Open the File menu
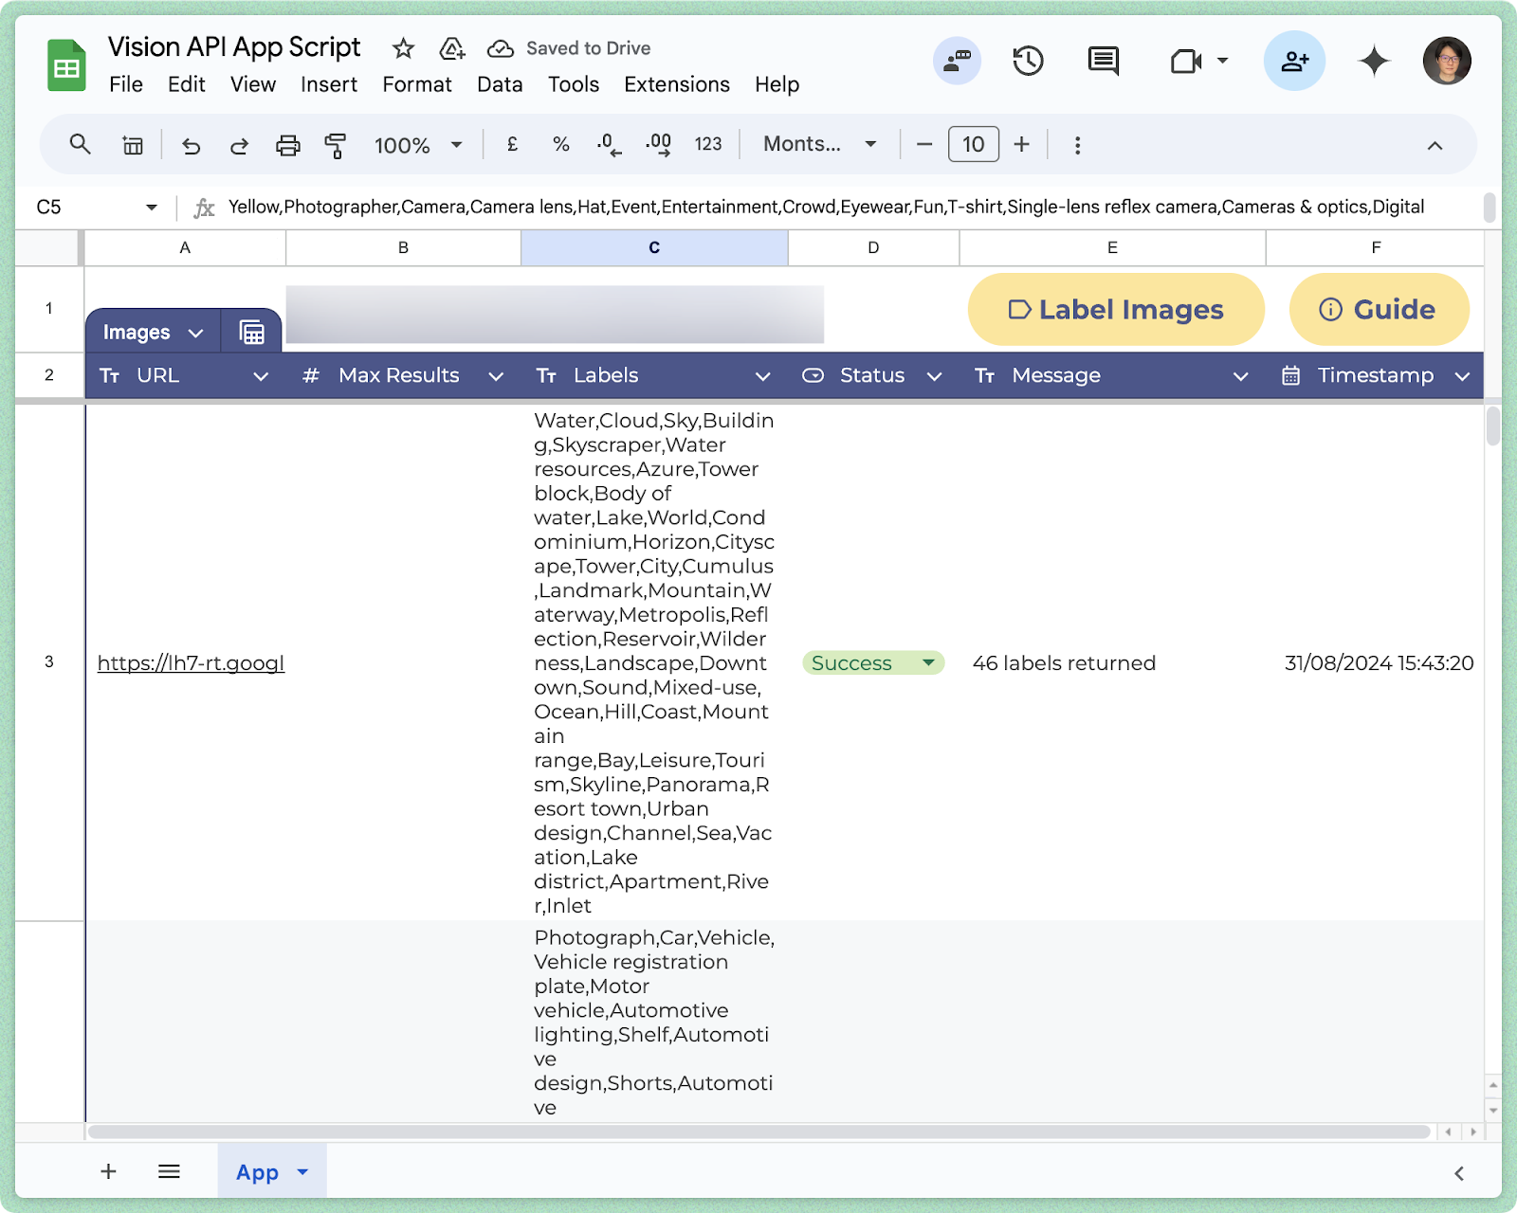The image size is (1517, 1213). pyautogui.click(x=125, y=84)
